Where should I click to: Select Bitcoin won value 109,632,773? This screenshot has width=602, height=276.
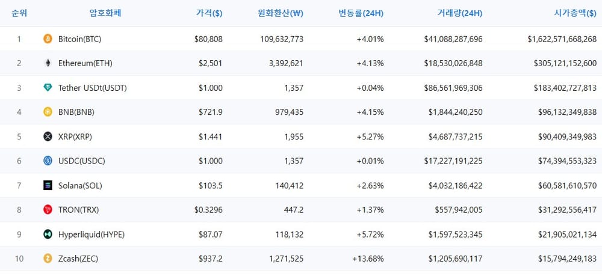(x=281, y=38)
